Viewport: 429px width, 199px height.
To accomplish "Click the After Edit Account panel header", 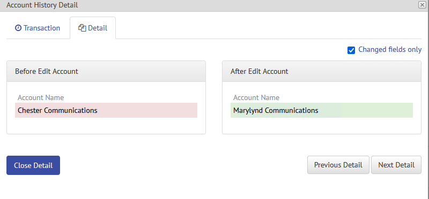I will (x=322, y=71).
